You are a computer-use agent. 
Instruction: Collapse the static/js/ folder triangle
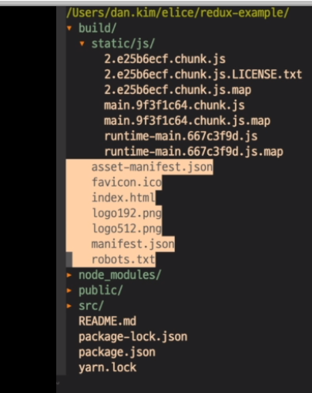point(82,43)
